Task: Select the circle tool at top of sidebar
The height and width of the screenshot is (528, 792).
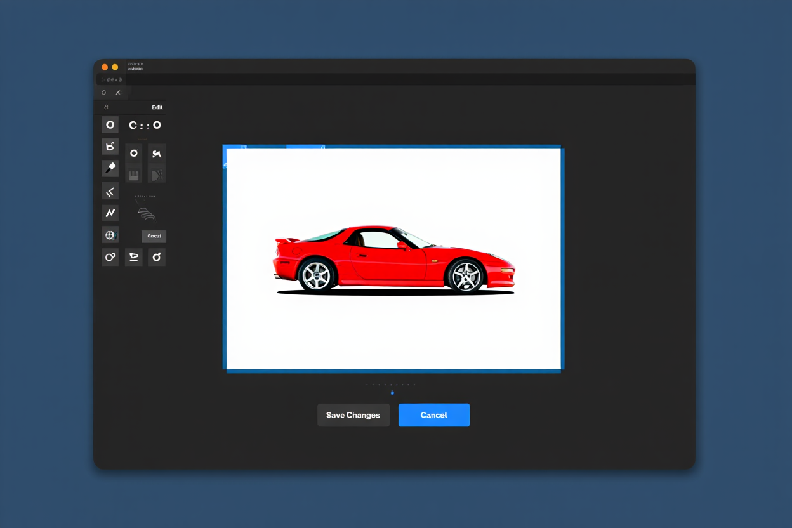Action: click(x=110, y=125)
